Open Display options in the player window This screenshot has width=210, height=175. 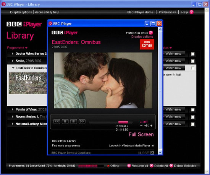click(x=142, y=37)
